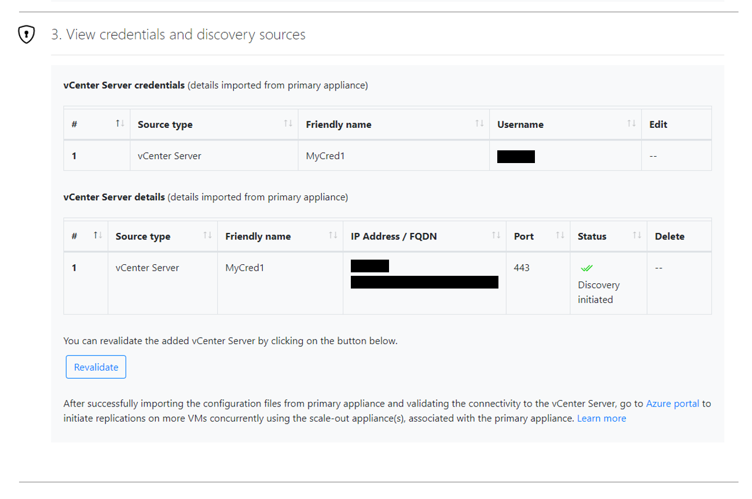Sort server details table by Source type
Image resolution: width=752 pixels, height=499 pixels.
207,235
